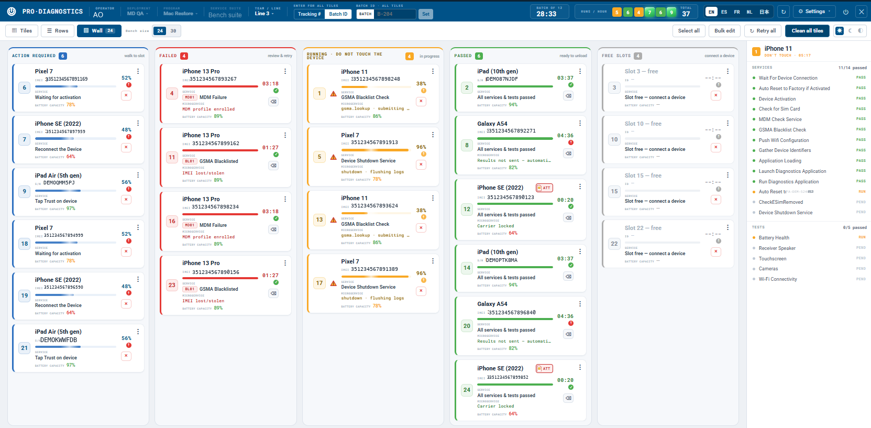
Task: Click the ATT carrier badge on slot 12
Action: click(545, 188)
